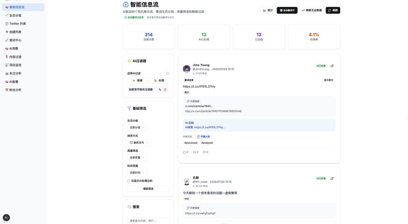Open the 生态分组 sidebar section

[x=15, y=15]
